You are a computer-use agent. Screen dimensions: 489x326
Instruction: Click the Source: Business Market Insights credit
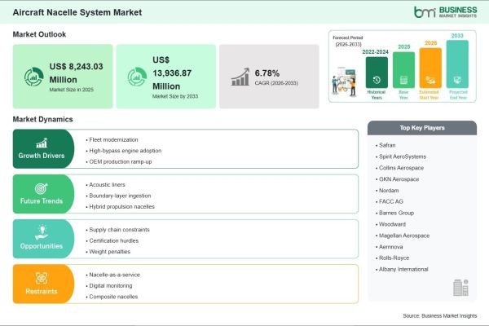click(x=440, y=315)
